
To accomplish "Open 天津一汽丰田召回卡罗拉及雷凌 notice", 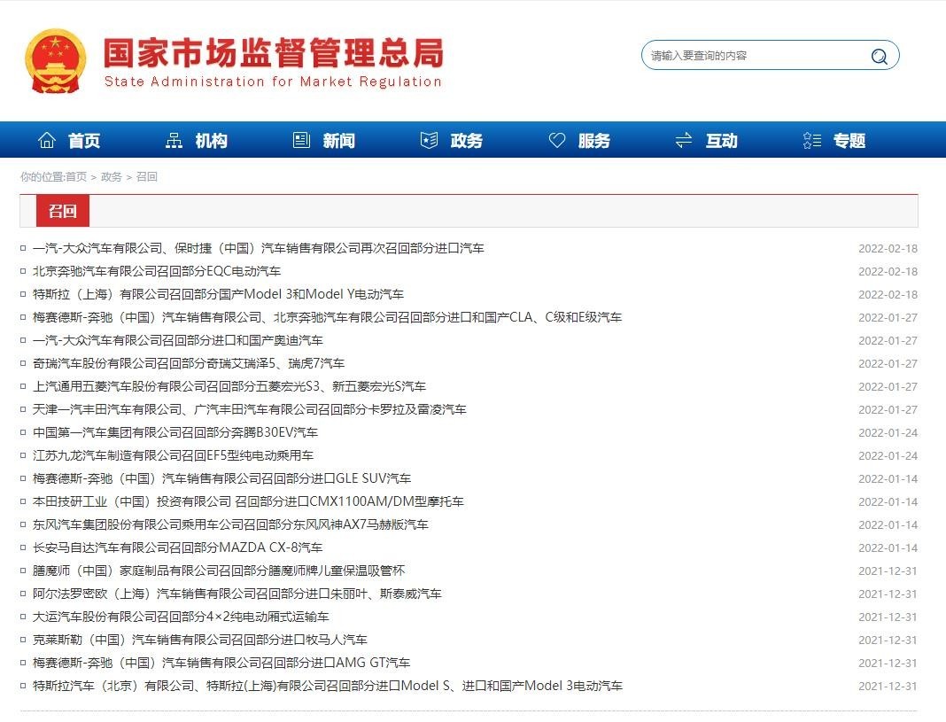I will [x=250, y=409].
